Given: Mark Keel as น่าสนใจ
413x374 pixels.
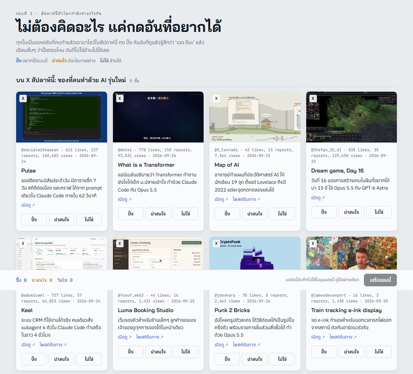Looking at the screenshot, I should 61,359.
